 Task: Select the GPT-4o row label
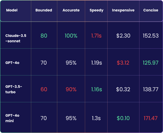point(12,63)
